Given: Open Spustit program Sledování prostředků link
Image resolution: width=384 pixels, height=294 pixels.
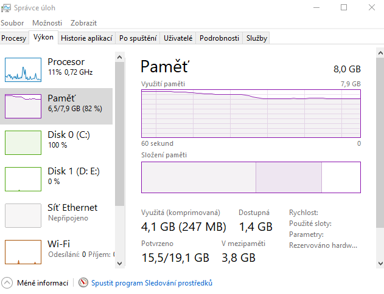Looking at the screenshot, I should pyautogui.click(x=152, y=283).
